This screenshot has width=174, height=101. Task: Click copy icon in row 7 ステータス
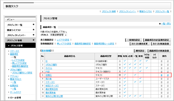(x=168, y=82)
